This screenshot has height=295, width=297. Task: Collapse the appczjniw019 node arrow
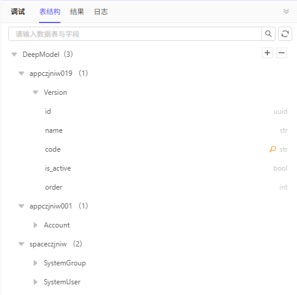21,73
